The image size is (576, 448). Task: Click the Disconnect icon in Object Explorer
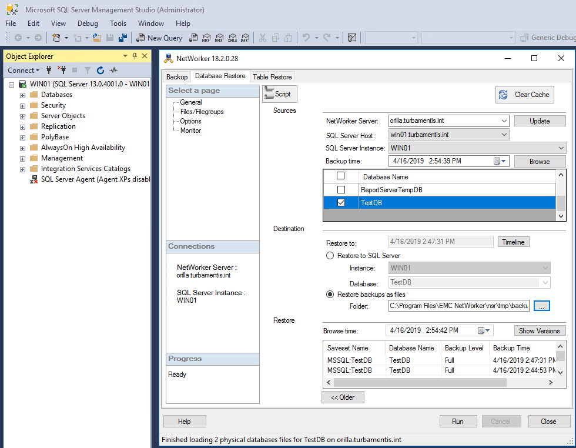[x=62, y=70]
